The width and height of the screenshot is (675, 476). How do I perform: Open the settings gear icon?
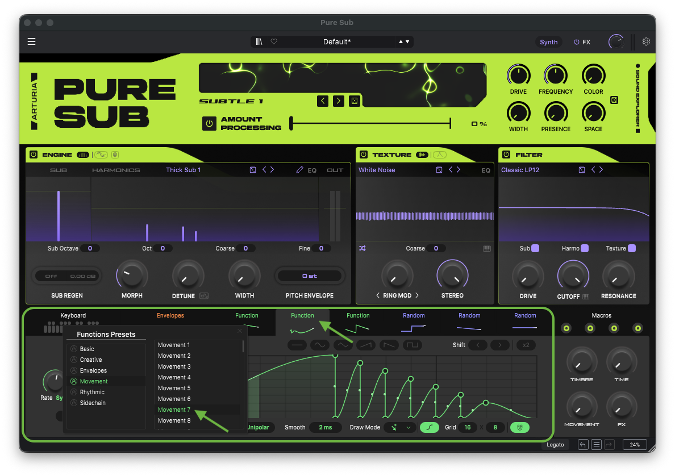645,41
